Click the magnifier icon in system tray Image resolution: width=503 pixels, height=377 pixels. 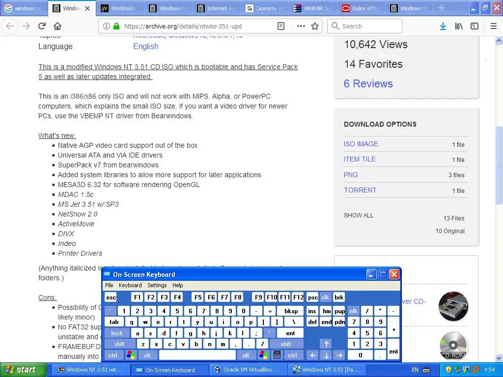[476, 370]
